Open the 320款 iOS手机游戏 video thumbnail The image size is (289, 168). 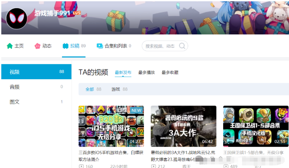tap(111, 126)
